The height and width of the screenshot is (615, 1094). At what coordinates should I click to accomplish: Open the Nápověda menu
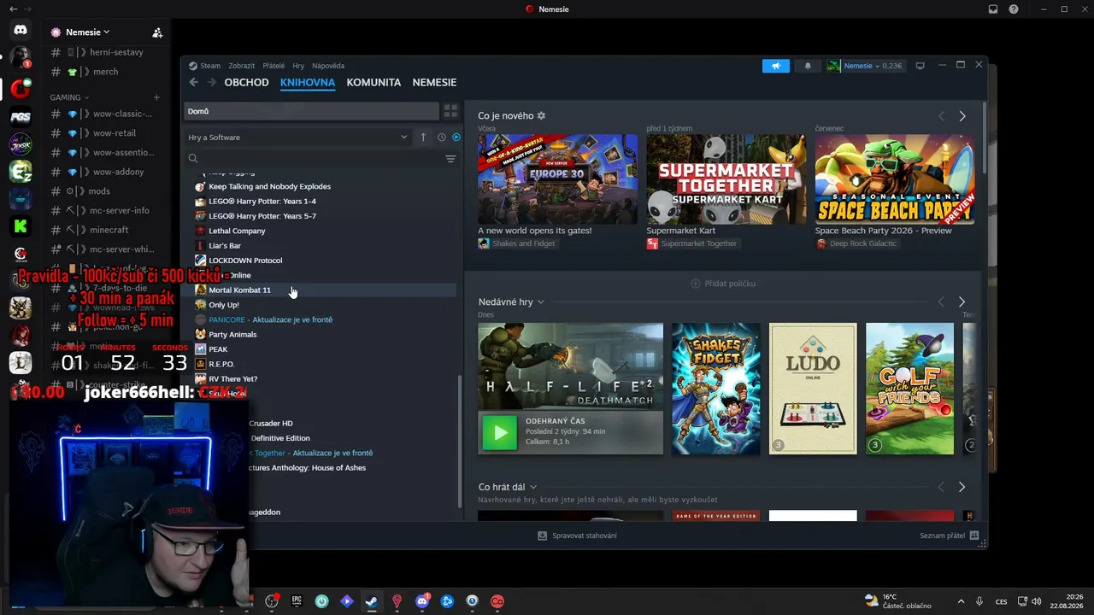[x=328, y=66]
